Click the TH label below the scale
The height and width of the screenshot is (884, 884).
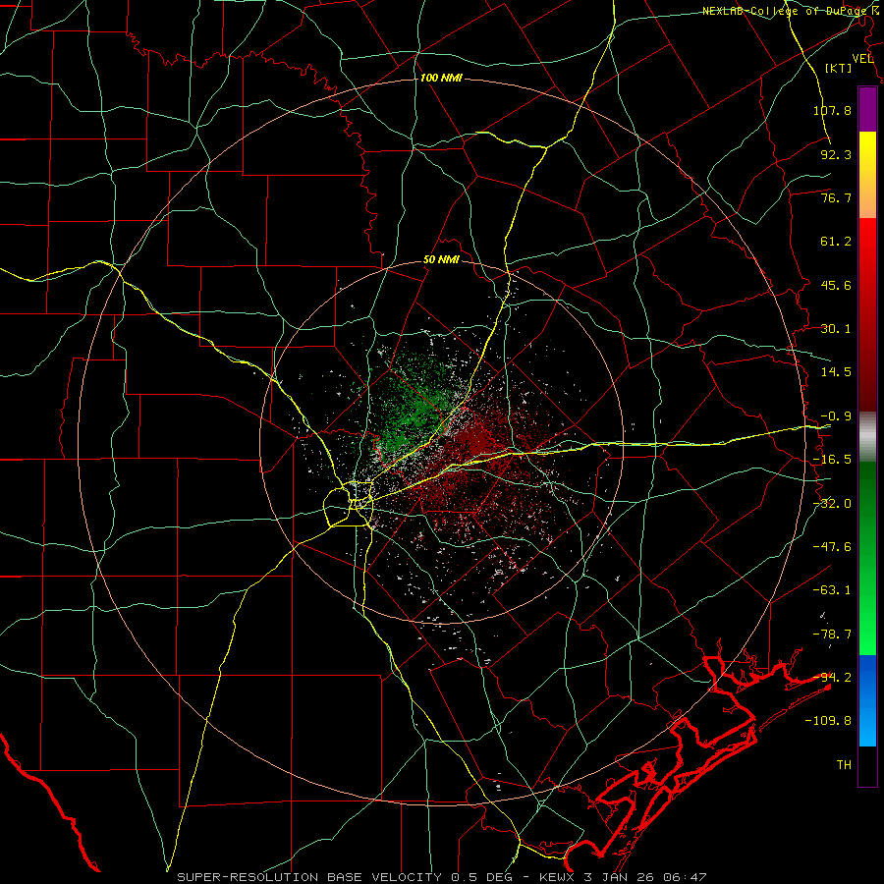(x=844, y=765)
